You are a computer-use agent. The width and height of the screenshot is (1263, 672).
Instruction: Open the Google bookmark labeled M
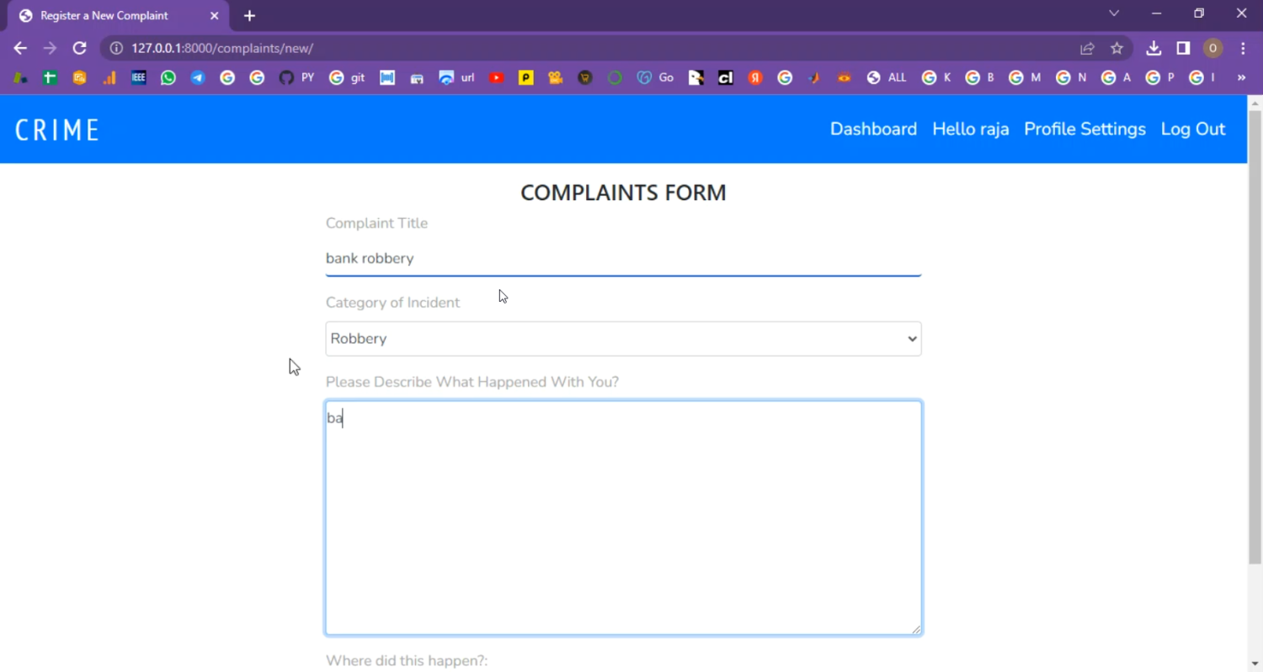click(x=1025, y=77)
